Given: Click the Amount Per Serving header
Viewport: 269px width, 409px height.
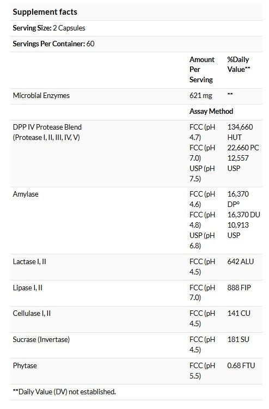Looking at the screenshot, I should [x=202, y=70].
